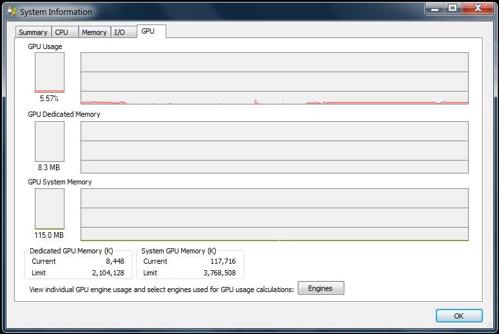Maximize the System Information window
The width and height of the screenshot is (499, 334).
tap(453, 8)
